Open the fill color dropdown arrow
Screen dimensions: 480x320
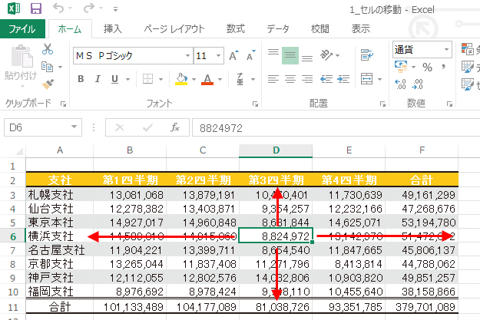(x=194, y=79)
